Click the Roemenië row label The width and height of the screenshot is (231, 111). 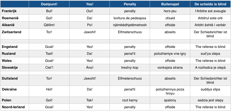pos(10,18)
